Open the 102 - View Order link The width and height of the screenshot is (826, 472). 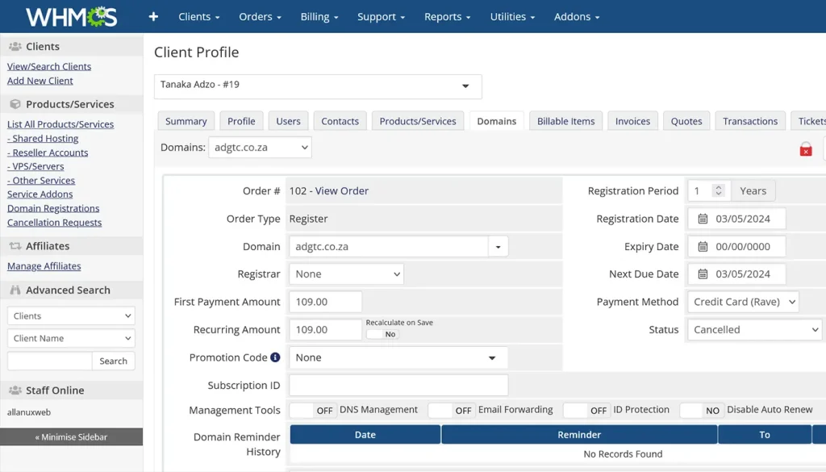click(328, 191)
